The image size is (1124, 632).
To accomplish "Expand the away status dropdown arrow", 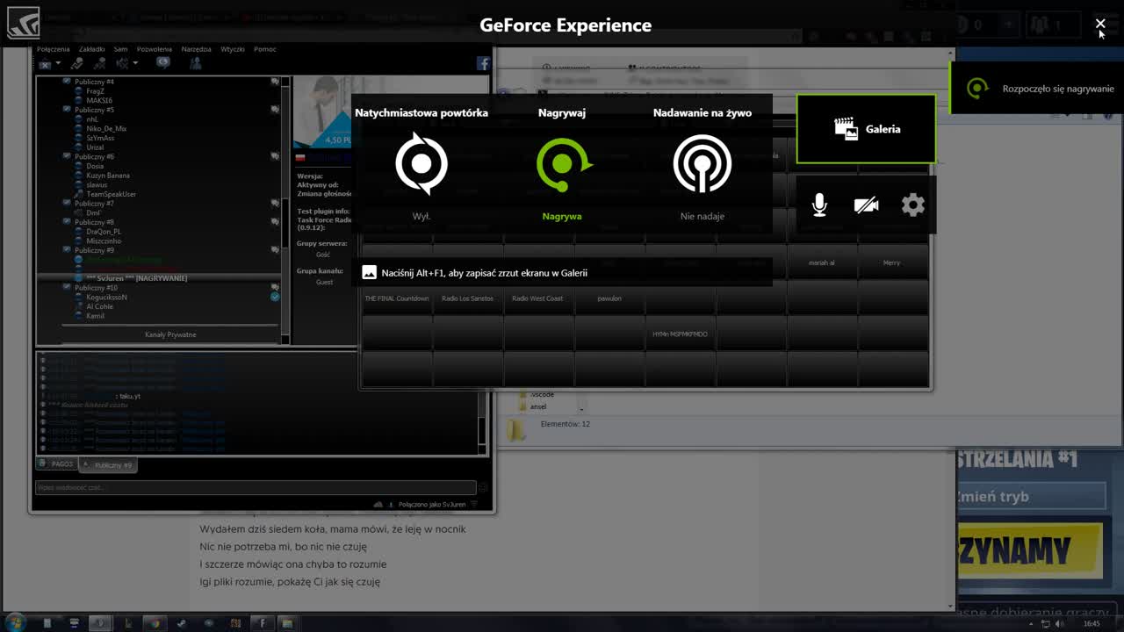I will pyautogui.click(x=135, y=64).
